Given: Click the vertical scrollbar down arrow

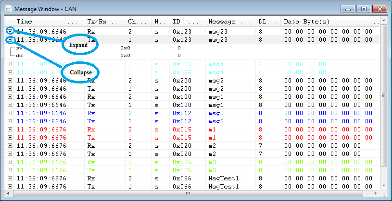Looking at the screenshot, I should 384,186.
